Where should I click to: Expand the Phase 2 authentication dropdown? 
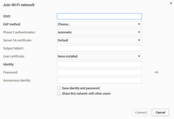pyautogui.click(x=99, y=32)
